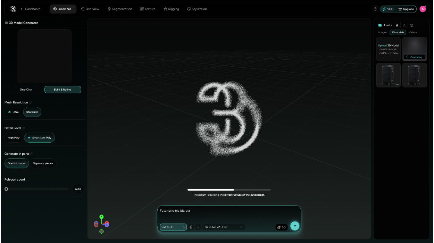This screenshot has width=434, height=243.
Task: Open three-dot menu on first suitcase thumbnail
Action: (397, 84)
